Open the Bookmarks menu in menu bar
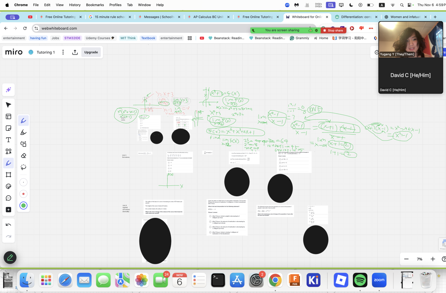This screenshot has width=446, height=293. pyautogui.click(x=95, y=5)
